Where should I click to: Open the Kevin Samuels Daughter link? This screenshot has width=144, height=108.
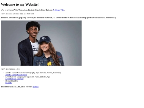pyautogui.click(x=14, y=79)
